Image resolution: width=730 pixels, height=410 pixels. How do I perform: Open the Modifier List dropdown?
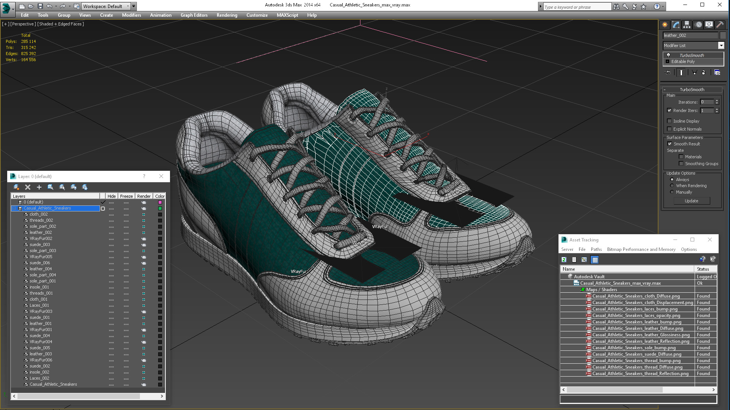(721, 46)
